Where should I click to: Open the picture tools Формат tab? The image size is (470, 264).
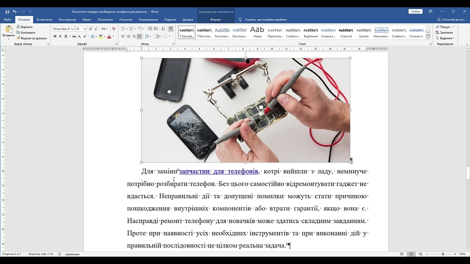coord(216,19)
